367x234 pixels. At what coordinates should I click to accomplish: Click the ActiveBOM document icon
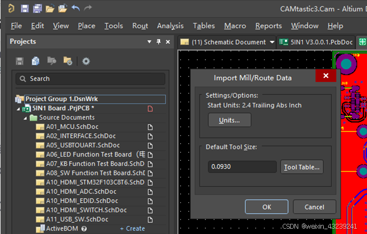click(40, 229)
